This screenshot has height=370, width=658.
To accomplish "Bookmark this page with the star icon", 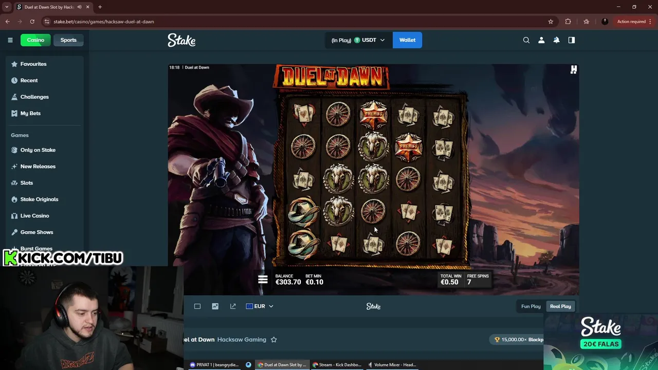I will point(551,22).
